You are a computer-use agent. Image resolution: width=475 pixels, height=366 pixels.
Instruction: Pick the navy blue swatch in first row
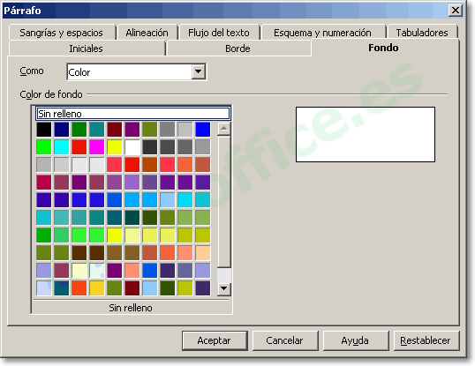pos(62,129)
